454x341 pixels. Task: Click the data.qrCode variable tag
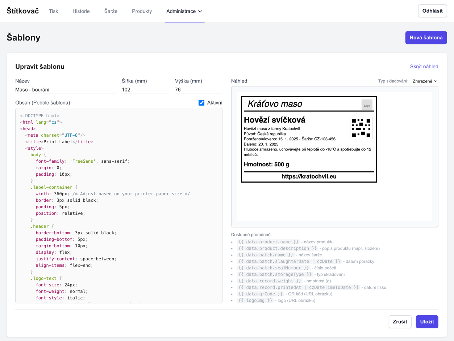pos(261,294)
